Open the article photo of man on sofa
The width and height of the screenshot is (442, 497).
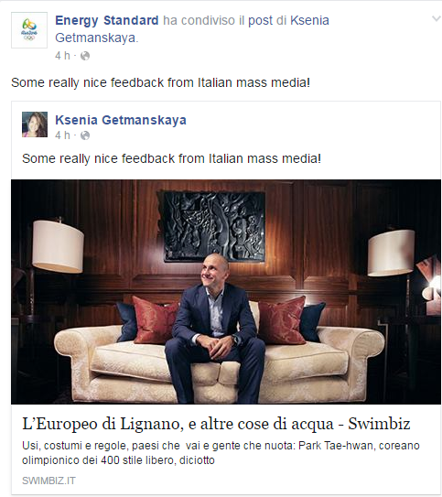click(x=226, y=292)
